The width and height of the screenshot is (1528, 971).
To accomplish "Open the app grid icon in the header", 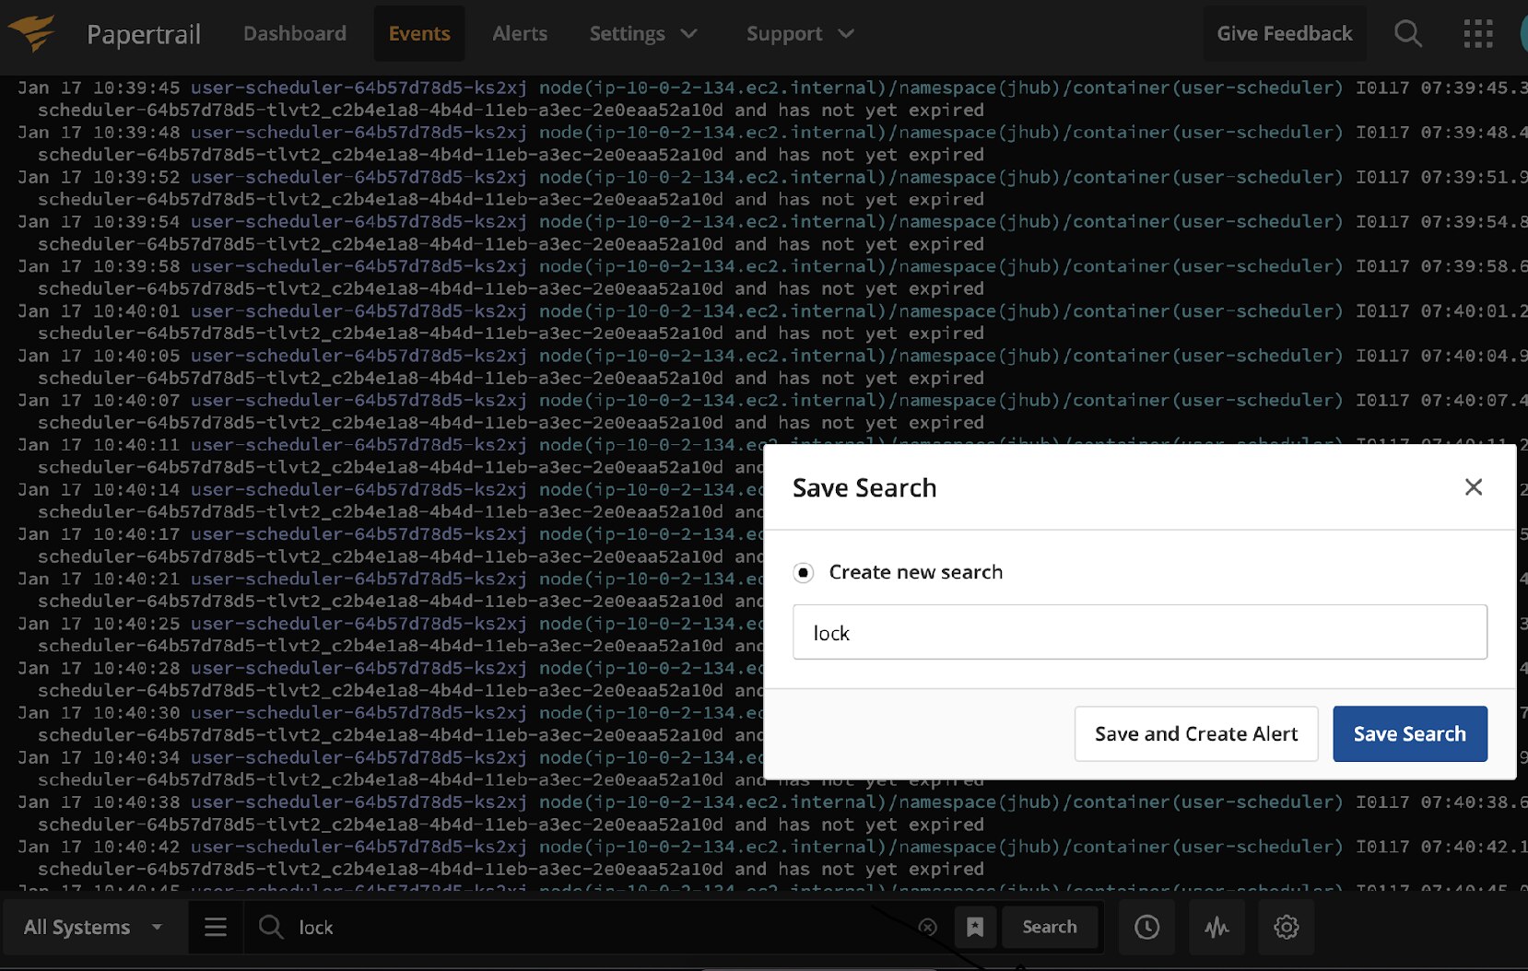I will coord(1477,33).
